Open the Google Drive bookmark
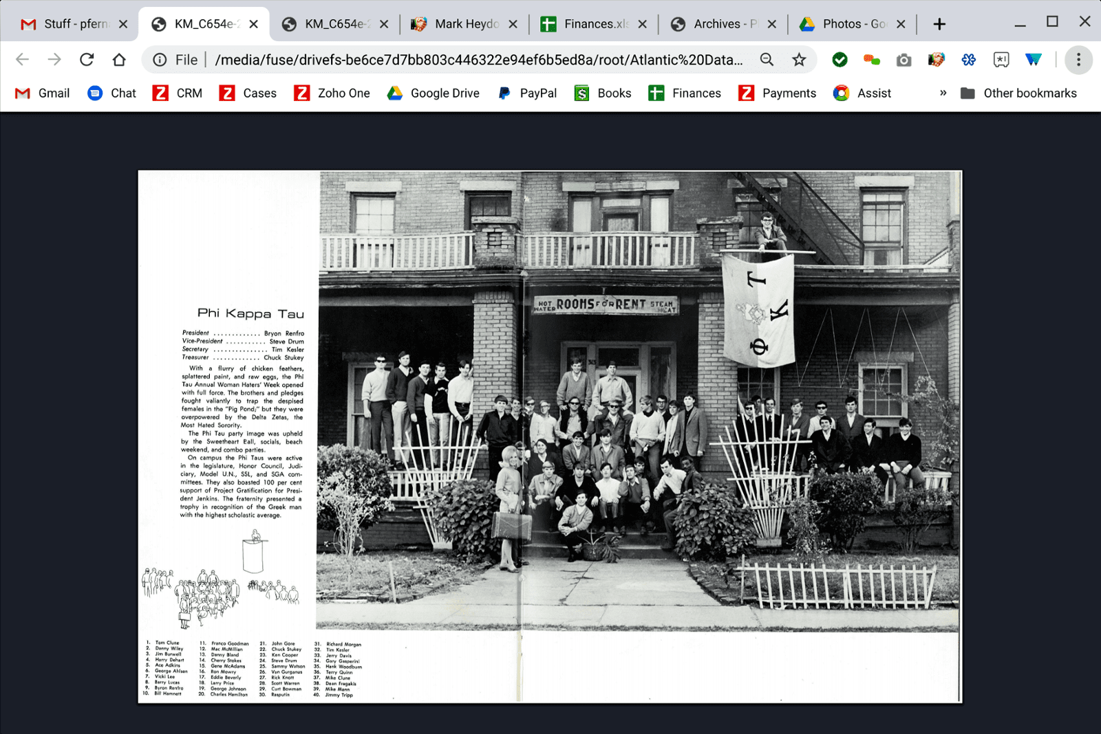This screenshot has width=1101, height=734. click(x=434, y=93)
